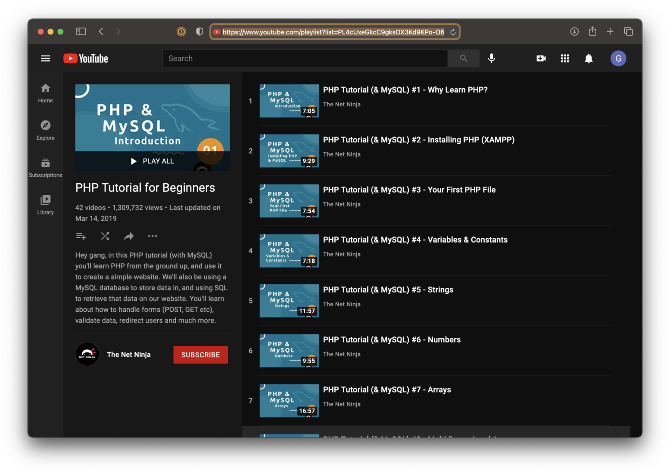This screenshot has width=670, height=474.
Task: Save the playlist using the add icon
Action: [x=81, y=236]
